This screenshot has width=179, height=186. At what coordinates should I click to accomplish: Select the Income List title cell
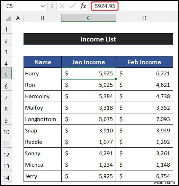tap(98, 39)
